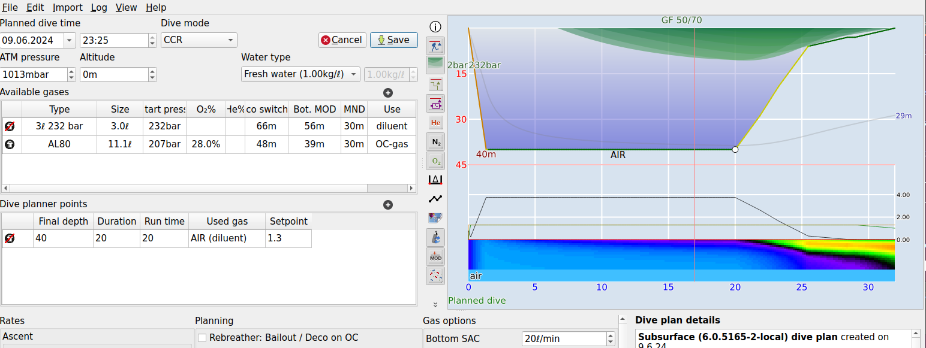Image resolution: width=926 pixels, height=348 pixels.
Task: Click the Dive plan details vertical scrollbar
Action: 915,339
